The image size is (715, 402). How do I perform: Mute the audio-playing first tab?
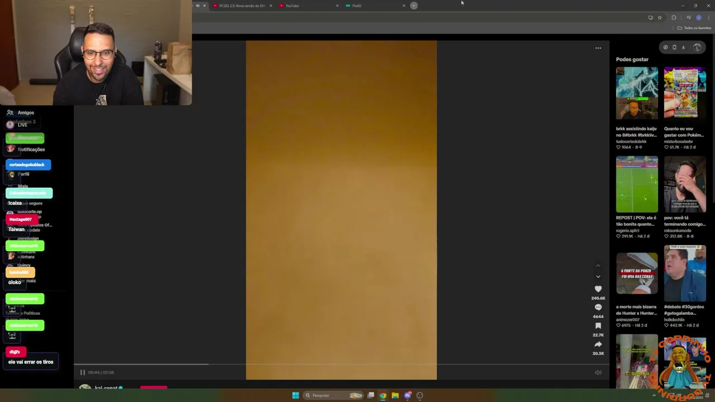pyautogui.click(x=197, y=6)
